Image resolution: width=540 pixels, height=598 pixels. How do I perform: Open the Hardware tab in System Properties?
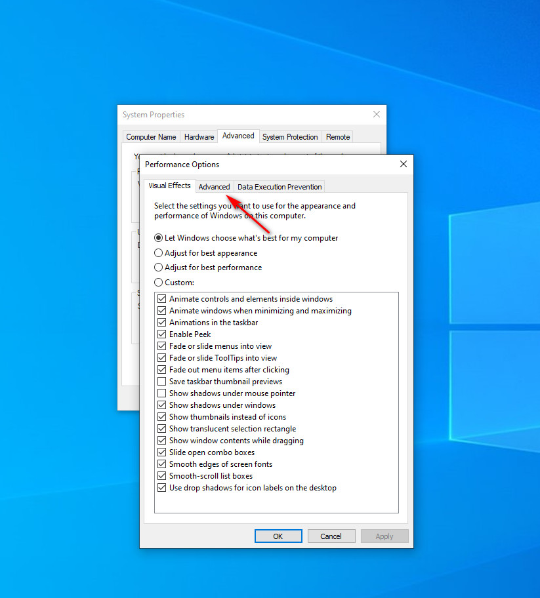[x=199, y=137]
